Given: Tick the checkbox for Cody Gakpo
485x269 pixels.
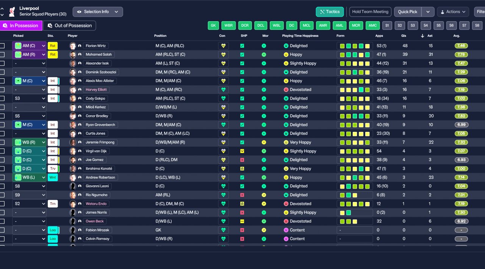Looking at the screenshot, I should (2, 99).
